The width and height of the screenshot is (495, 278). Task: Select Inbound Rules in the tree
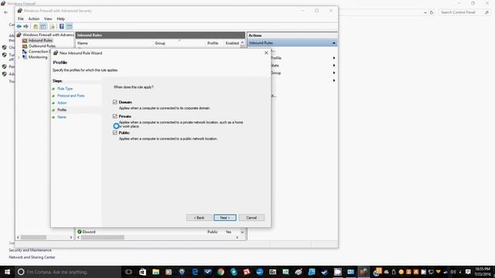pos(40,40)
